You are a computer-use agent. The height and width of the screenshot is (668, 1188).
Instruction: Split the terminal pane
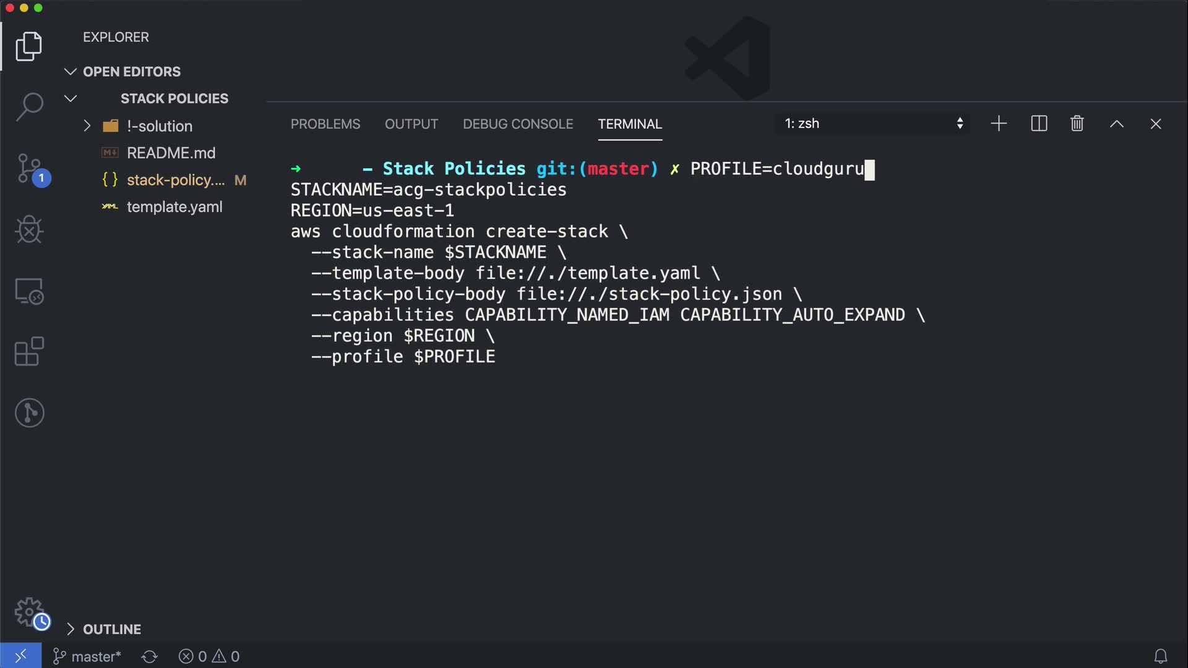click(x=1039, y=124)
